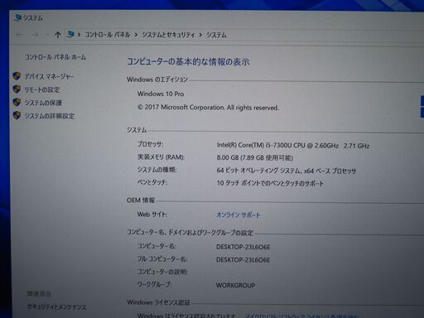Click the コンピューターの説明 label
The image size is (424, 318).
(x=162, y=272)
